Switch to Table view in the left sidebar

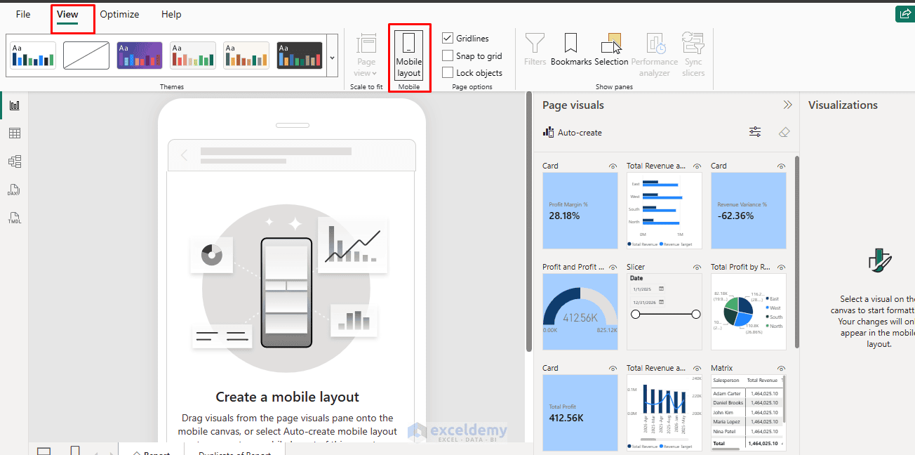(14, 133)
